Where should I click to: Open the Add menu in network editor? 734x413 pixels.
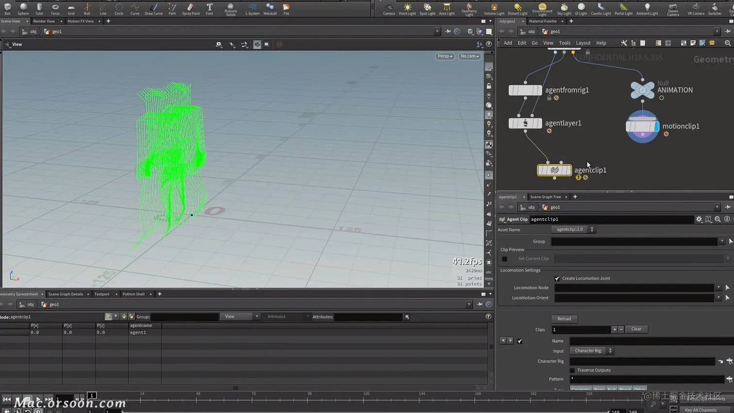[508, 43]
